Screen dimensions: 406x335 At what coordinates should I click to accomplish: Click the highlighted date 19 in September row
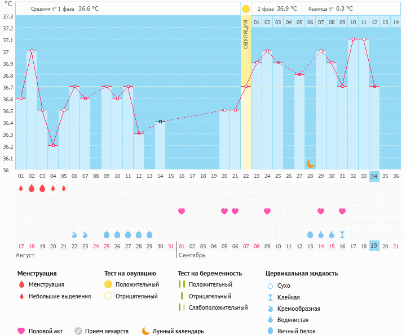click(x=374, y=246)
